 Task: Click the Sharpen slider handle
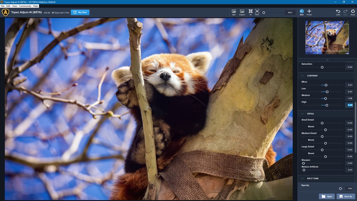303,163
